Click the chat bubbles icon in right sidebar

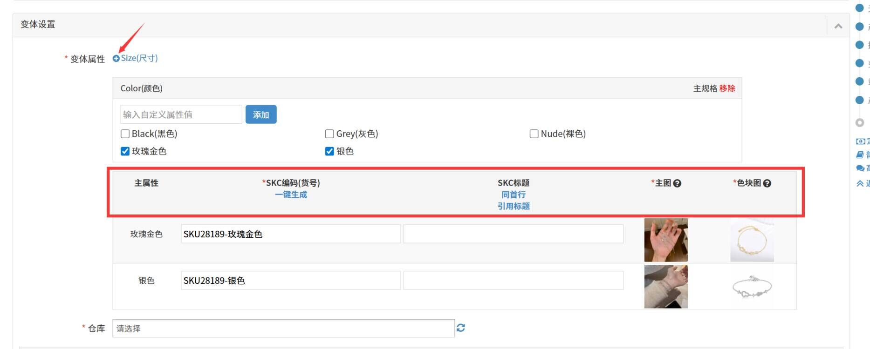pyautogui.click(x=860, y=168)
